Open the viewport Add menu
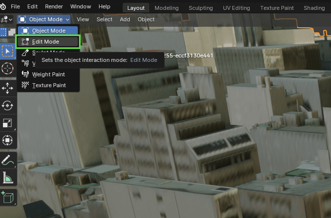The height and width of the screenshot is (218, 331). [125, 20]
